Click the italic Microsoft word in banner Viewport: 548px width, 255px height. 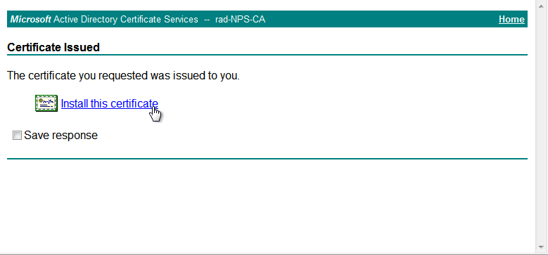(31, 19)
